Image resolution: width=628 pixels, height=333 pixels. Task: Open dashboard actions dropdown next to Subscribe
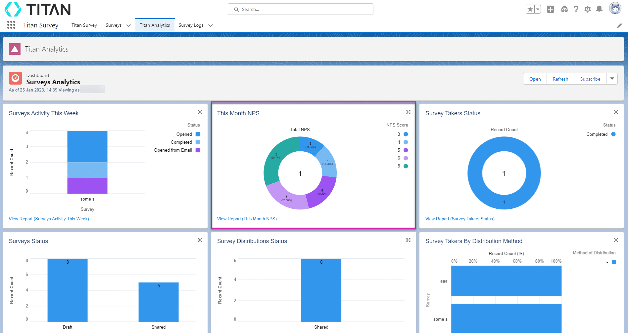pyautogui.click(x=612, y=79)
